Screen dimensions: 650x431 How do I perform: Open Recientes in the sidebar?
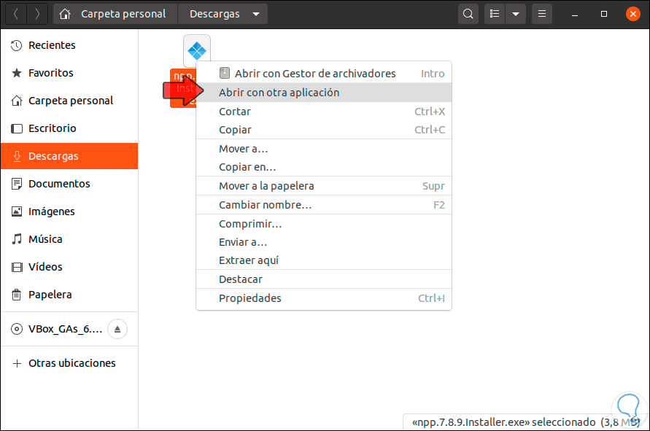pos(69,45)
